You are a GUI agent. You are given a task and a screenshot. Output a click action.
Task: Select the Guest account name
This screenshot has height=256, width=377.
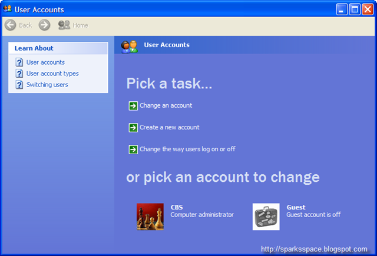[x=296, y=207]
